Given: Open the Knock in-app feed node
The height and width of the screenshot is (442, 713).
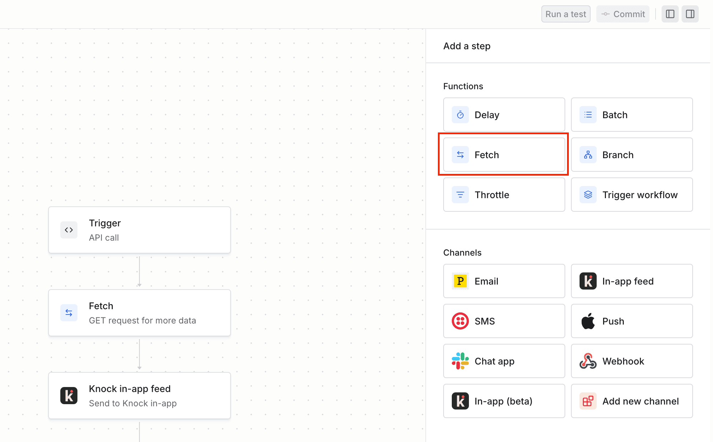Looking at the screenshot, I should pos(139,396).
